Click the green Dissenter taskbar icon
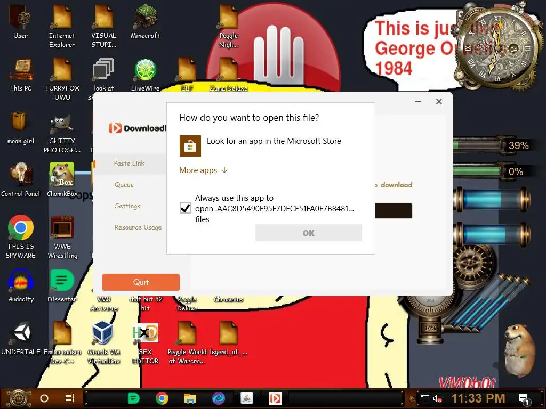This screenshot has width=546, height=409. tap(133, 398)
